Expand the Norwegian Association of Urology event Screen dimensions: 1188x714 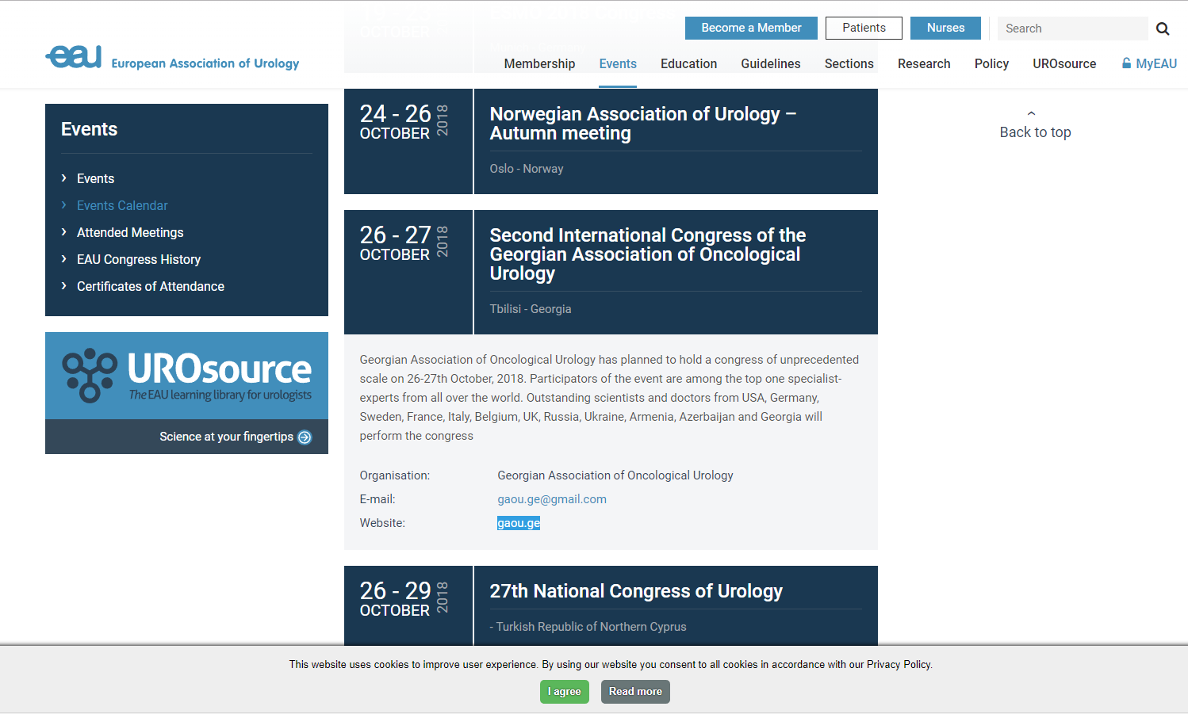[642, 124]
